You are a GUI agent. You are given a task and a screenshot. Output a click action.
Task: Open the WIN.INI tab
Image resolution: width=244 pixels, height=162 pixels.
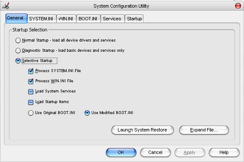tap(66, 19)
